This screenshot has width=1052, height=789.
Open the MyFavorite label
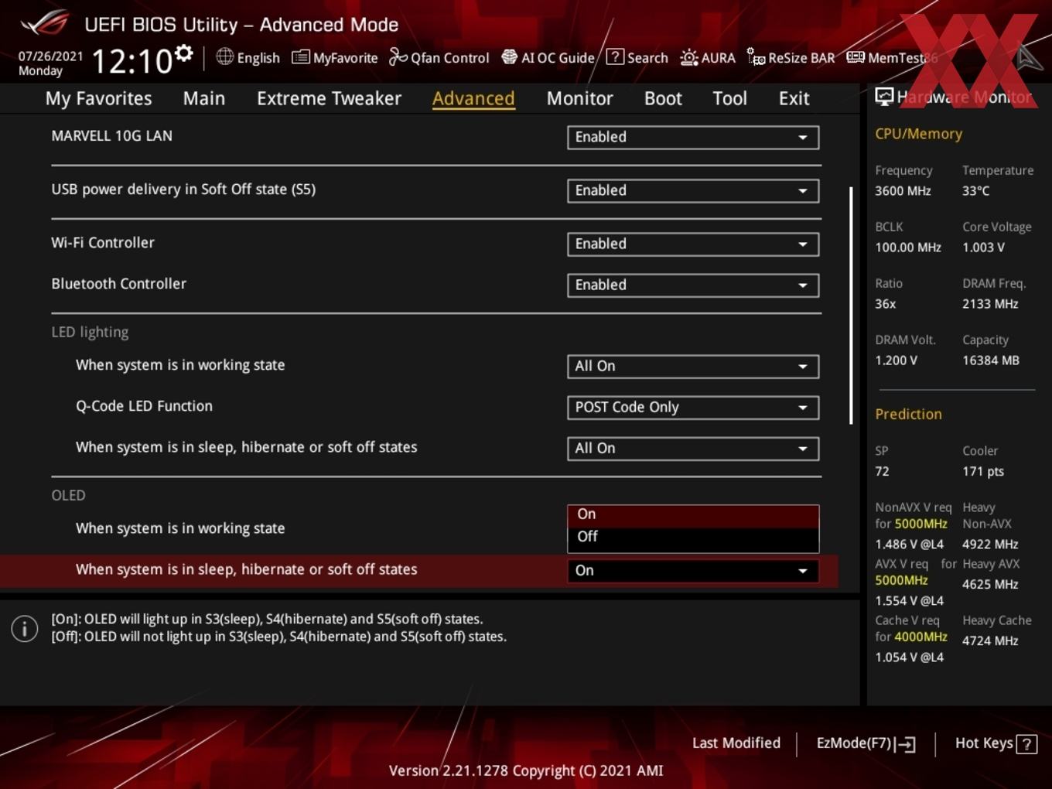(345, 58)
